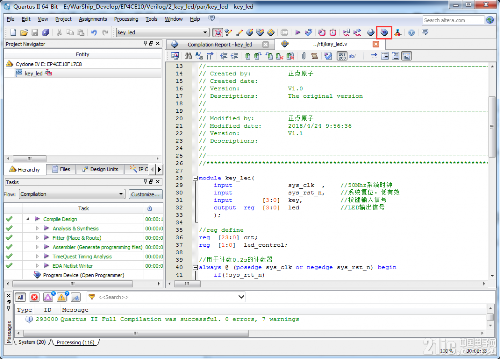Select the EDA Netlist Writer task

coord(73,266)
